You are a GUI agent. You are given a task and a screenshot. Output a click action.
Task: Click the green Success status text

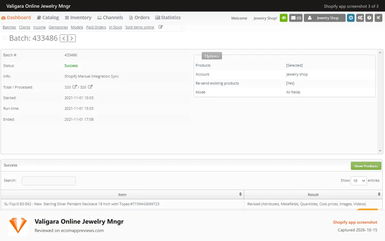pyautogui.click(x=71, y=66)
